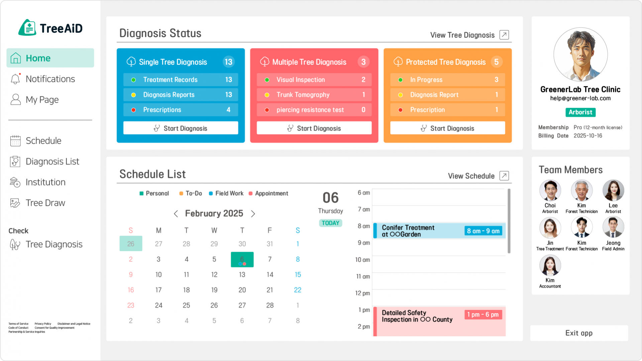Open View Tree Diagnosis arrow icon
Screen dimensions: 642x361
click(504, 35)
